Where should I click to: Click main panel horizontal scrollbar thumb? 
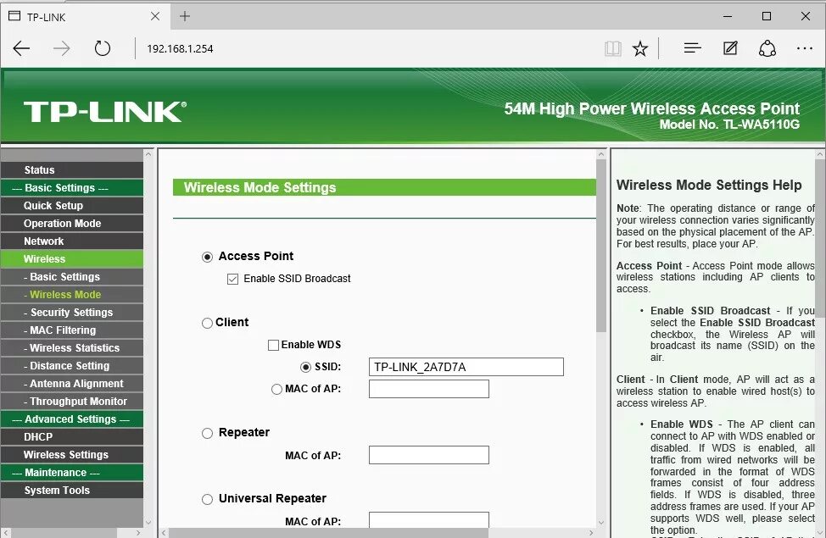click(x=328, y=533)
